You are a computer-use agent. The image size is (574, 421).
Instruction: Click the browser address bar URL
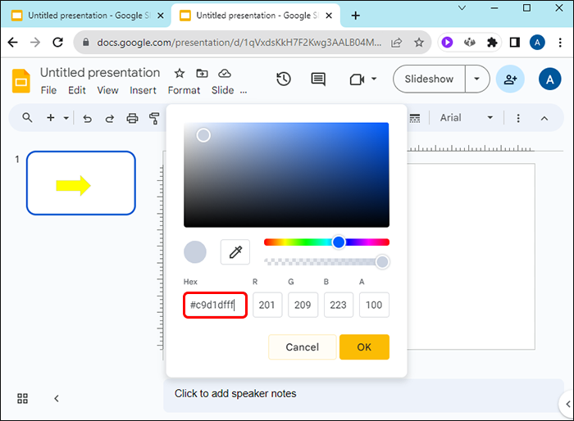(x=239, y=43)
